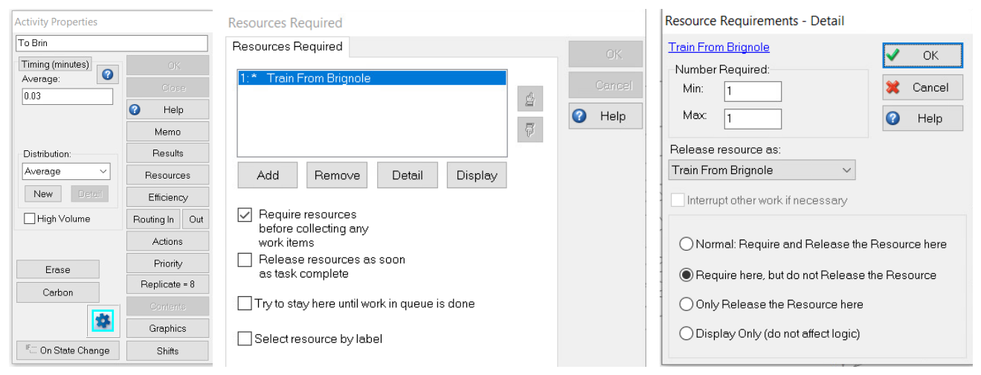
Task: Click the blue help icon beside Timing
Action: 108,74
